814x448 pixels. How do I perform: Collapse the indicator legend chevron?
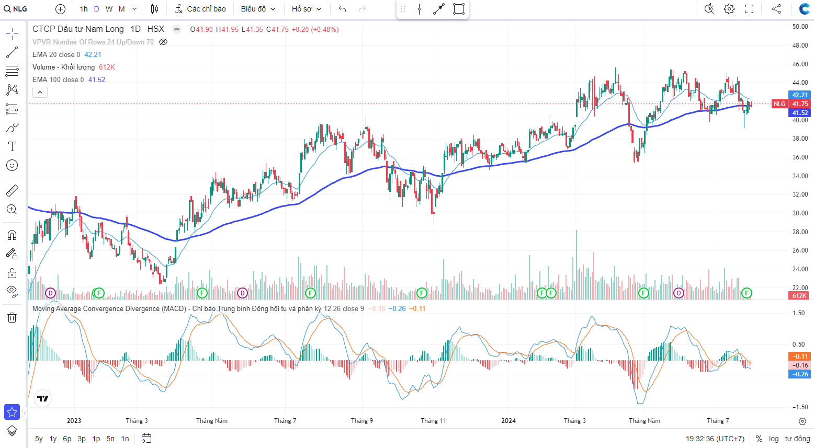40,93
